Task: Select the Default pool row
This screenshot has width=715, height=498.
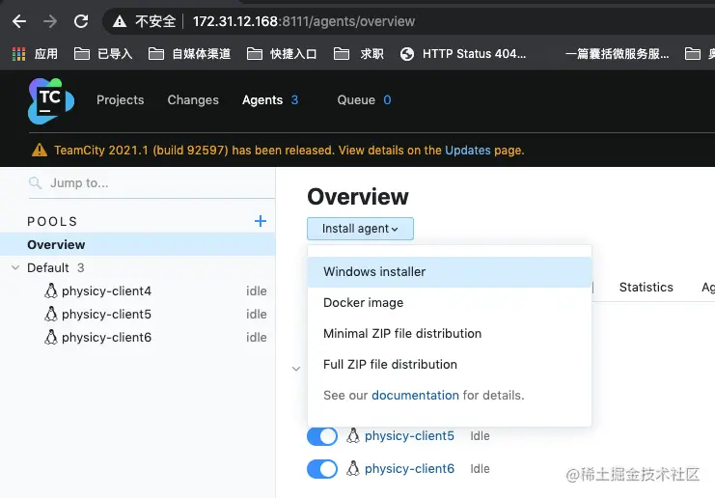Action: pos(138,267)
